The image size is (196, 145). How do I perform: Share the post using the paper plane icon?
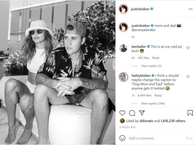click(x=142, y=113)
